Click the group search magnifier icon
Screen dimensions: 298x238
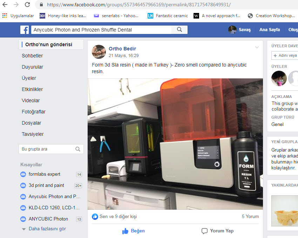pos(78,149)
